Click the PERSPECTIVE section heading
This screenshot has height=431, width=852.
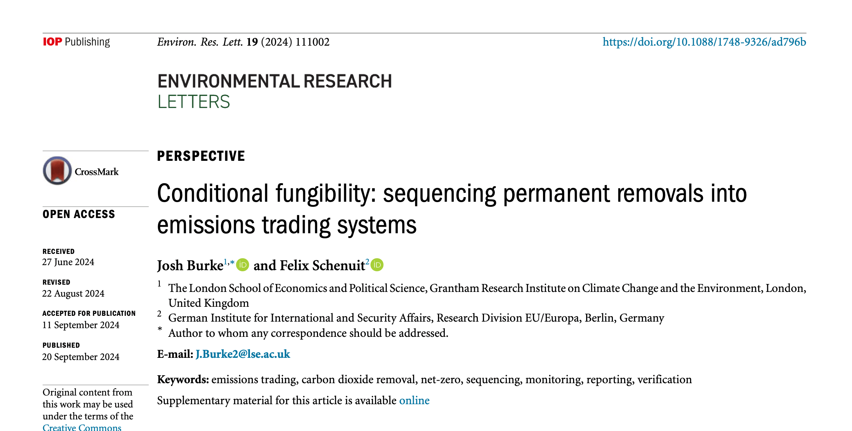(201, 156)
